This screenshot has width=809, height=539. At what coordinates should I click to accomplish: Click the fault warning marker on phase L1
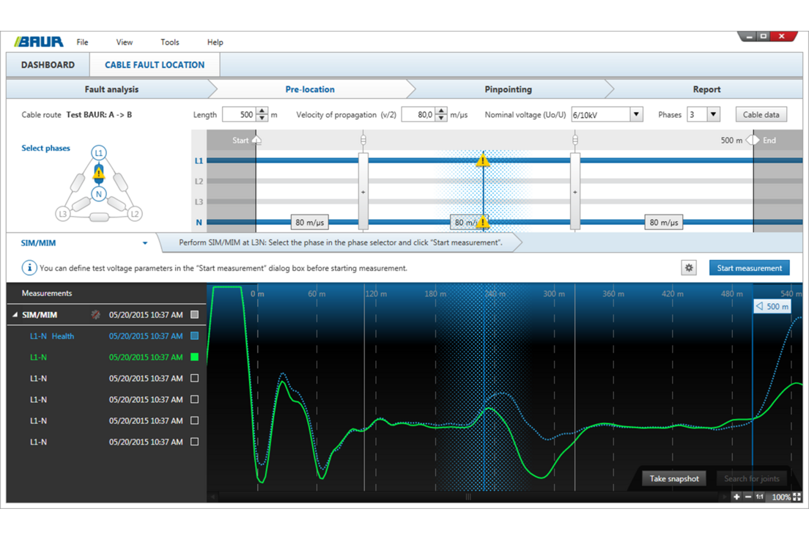pyautogui.click(x=482, y=160)
